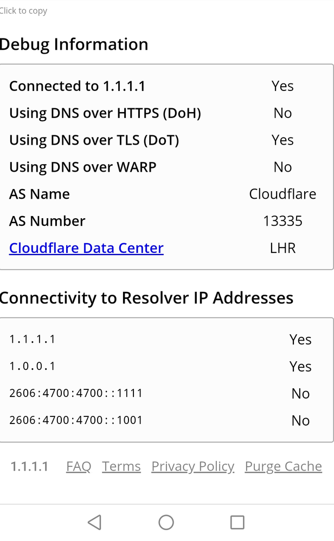The width and height of the screenshot is (334, 541).
Task: Select the 'Connected to 1.1.1.1' row label
Action: pos(77,86)
